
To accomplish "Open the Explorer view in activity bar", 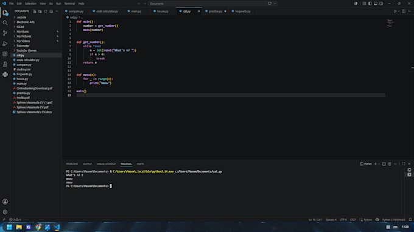I will (5, 12).
